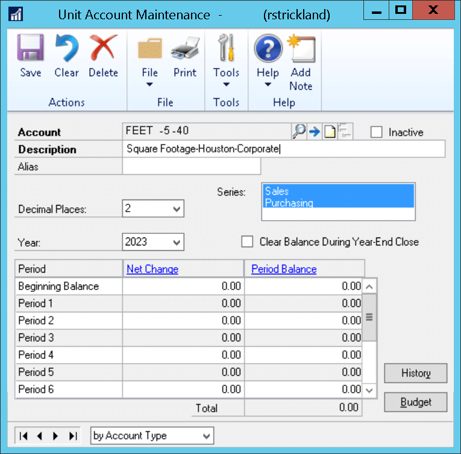Click Period 4 Net Change cell
Viewport: 461px width, 454px height.
(x=183, y=355)
